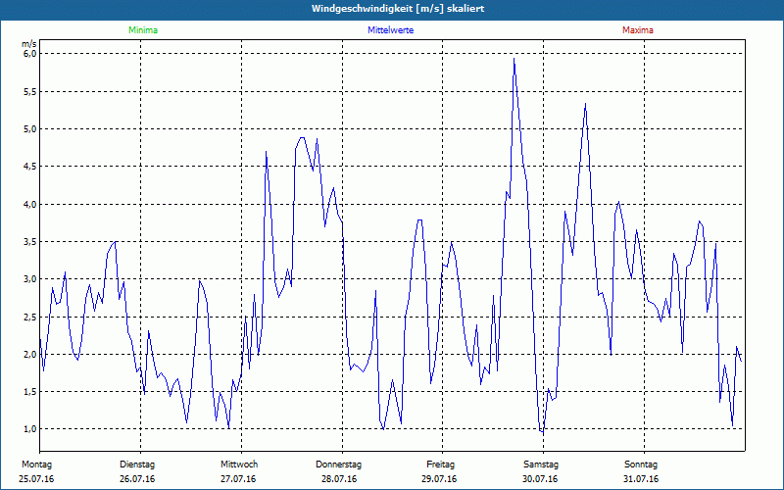Click the 2,0 y-axis value
The image size is (784, 490).
(x=30, y=354)
